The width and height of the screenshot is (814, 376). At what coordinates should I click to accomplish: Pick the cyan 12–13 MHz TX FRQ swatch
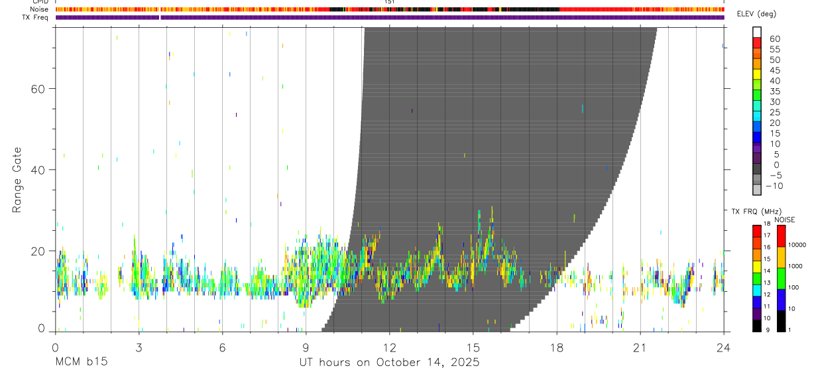click(756, 290)
